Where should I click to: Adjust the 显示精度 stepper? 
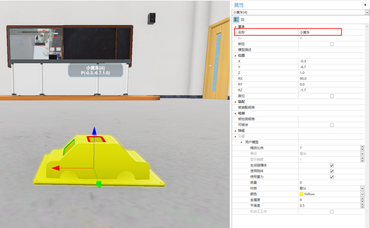[362, 159]
